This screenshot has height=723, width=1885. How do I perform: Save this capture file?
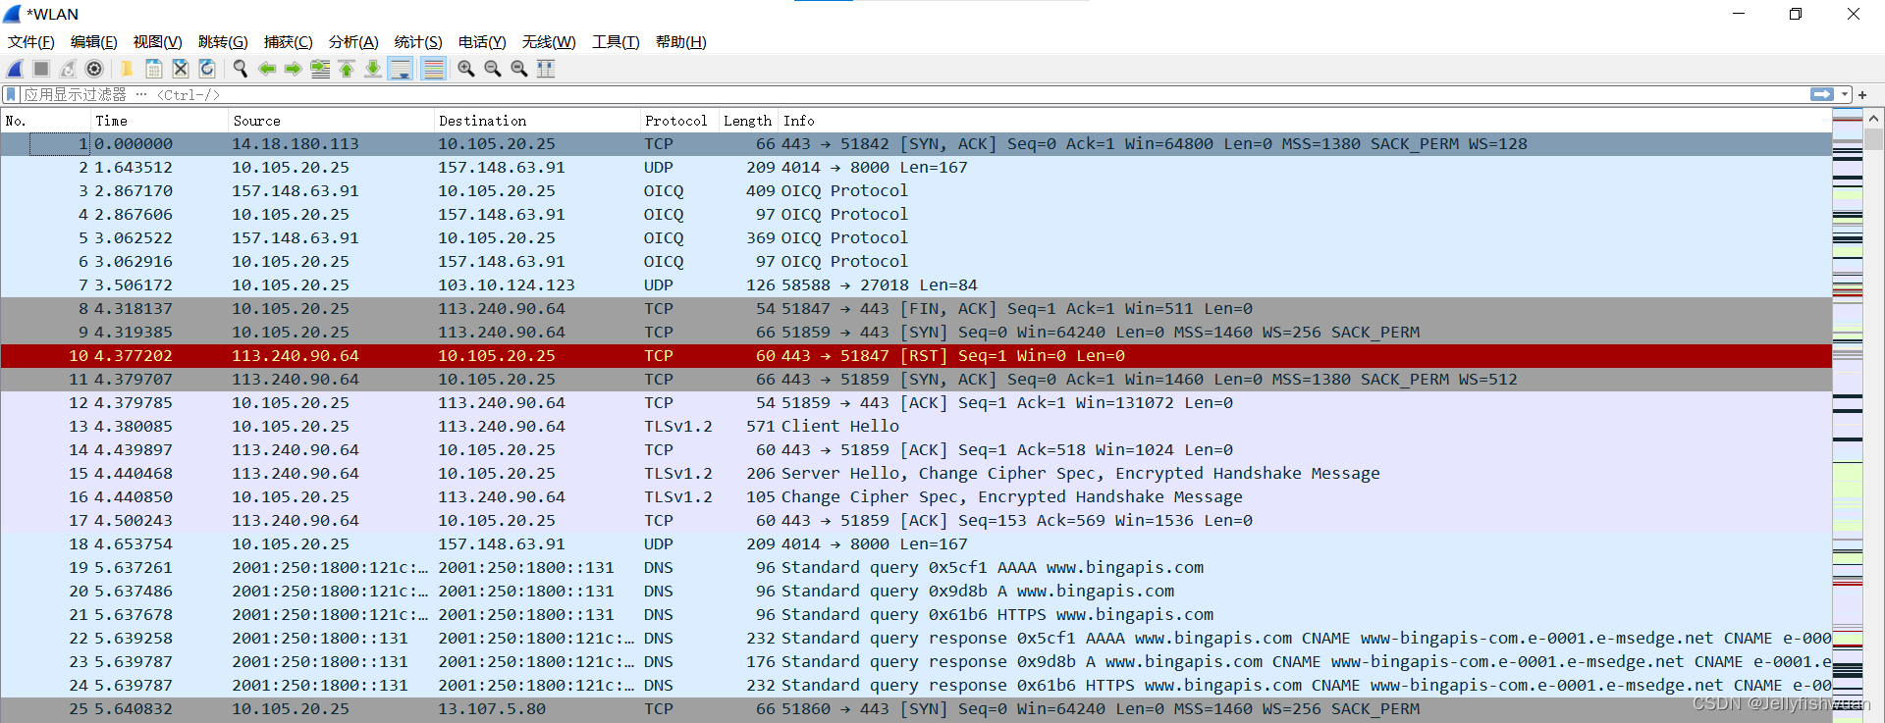[x=153, y=69]
